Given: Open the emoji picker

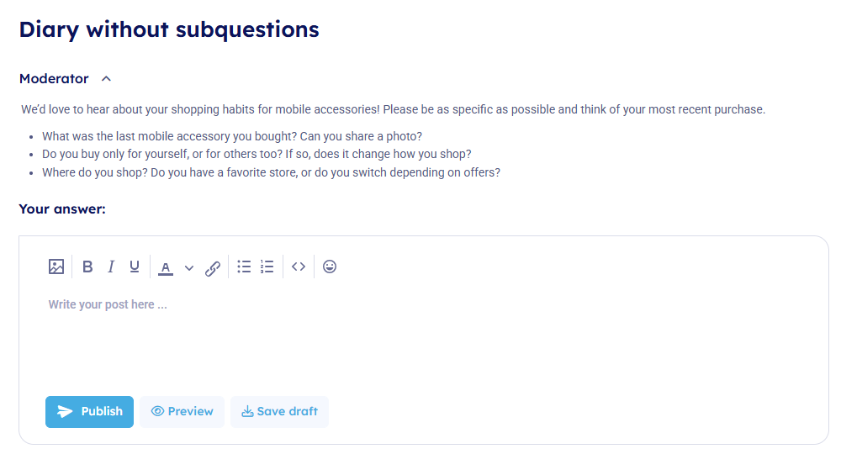Looking at the screenshot, I should click(330, 267).
